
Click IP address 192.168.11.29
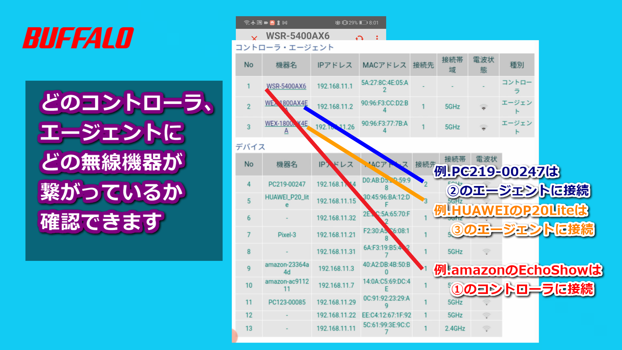336,302
